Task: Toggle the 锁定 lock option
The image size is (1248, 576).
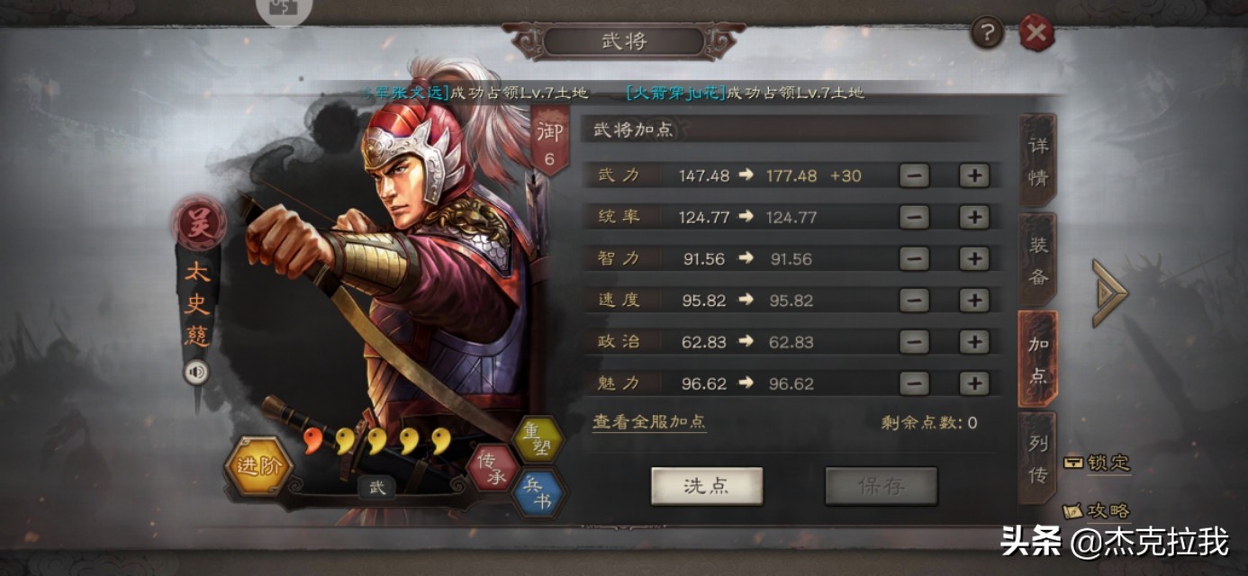Action: click(x=1097, y=463)
